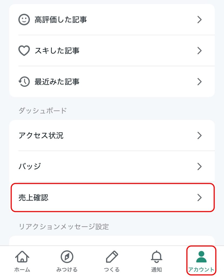Tap the つくる pencil icon
The height and width of the screenshot is (277, 224).
point(112,256)
